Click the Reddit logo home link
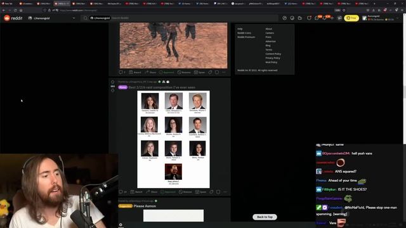The width and height of the screenshot is (406, 228). [13, 18]
